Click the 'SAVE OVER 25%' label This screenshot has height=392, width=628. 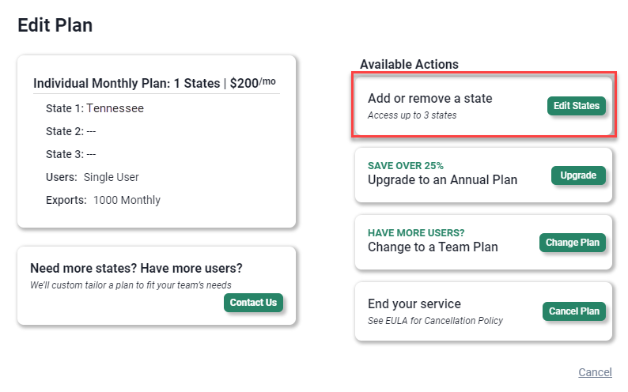tap(406, 166)
